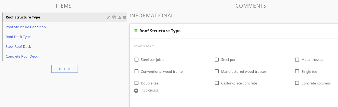Click the hierarchy sitemap icon for Roof Structure Type
Screen dimensions: 338x107
tap(119, 17)
